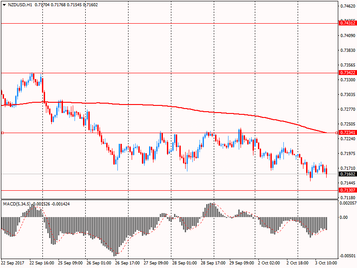Click the 28 Sep 17:00 time label
Screen dimensions: 357x268
[213, 263]
